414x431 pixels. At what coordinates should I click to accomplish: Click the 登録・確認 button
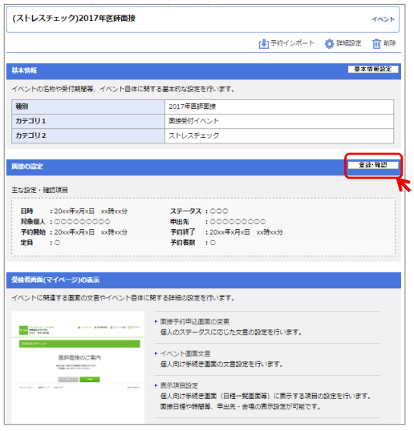pyautogui.click(x=373, y=165)
